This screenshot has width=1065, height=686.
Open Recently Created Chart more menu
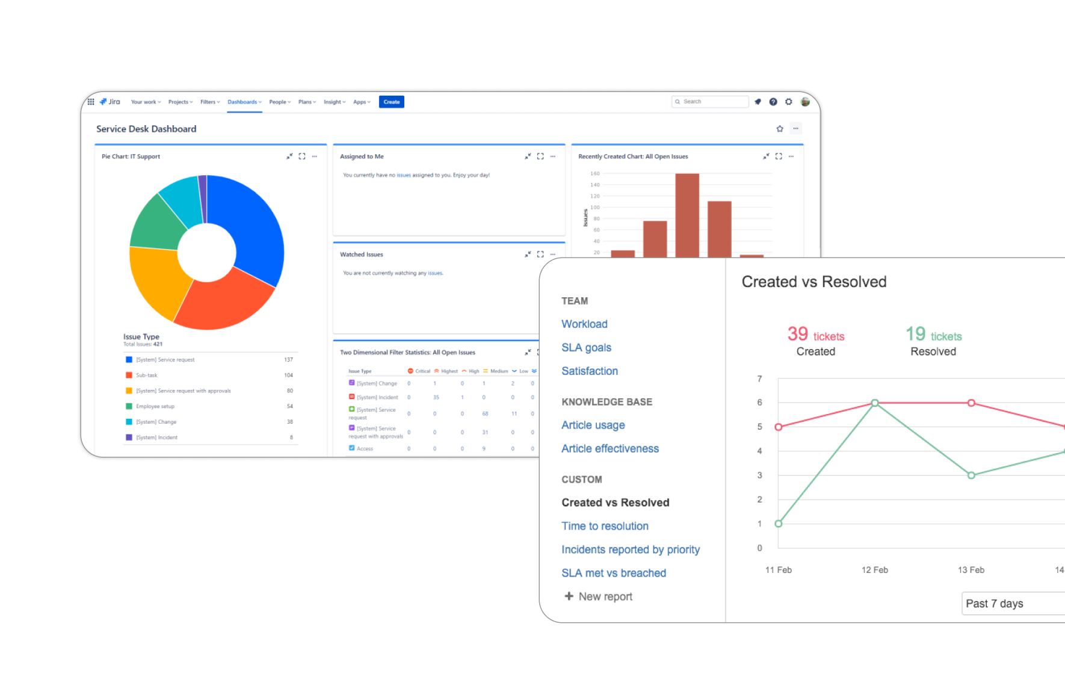pos(791,156)
